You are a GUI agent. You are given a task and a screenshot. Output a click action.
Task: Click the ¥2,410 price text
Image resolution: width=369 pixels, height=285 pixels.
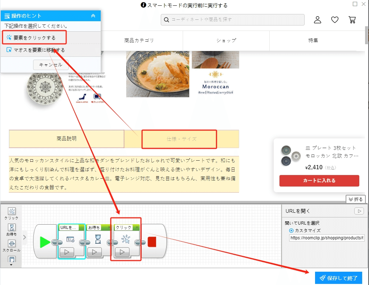pyautogui.click(x=314, y=167)
